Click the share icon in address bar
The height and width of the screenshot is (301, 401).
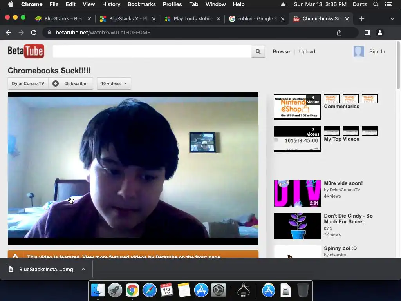point(339,33)
